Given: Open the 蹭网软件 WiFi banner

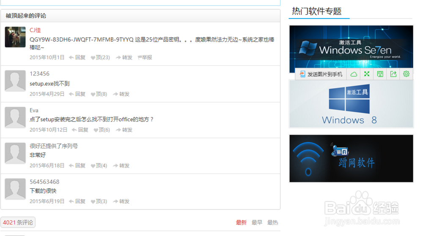Looking at the screenshot, I should click(x=351, y=158).
